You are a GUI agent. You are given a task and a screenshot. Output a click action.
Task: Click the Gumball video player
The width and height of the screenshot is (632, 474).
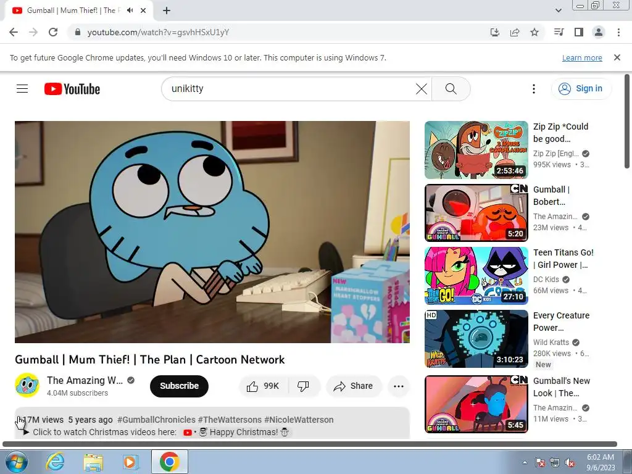coord(212,232)
